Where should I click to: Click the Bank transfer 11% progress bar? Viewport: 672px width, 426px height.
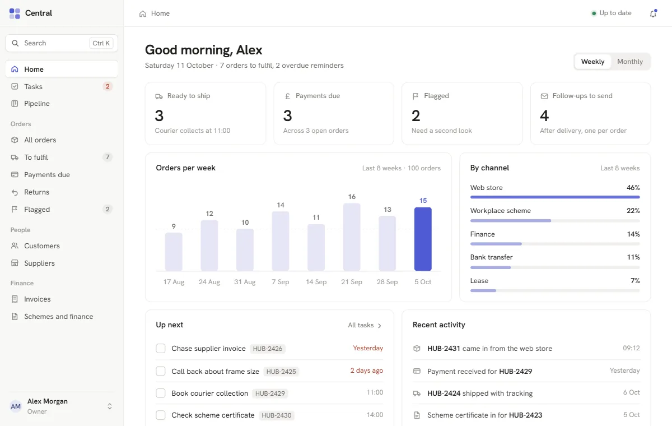tap(555, 267)
